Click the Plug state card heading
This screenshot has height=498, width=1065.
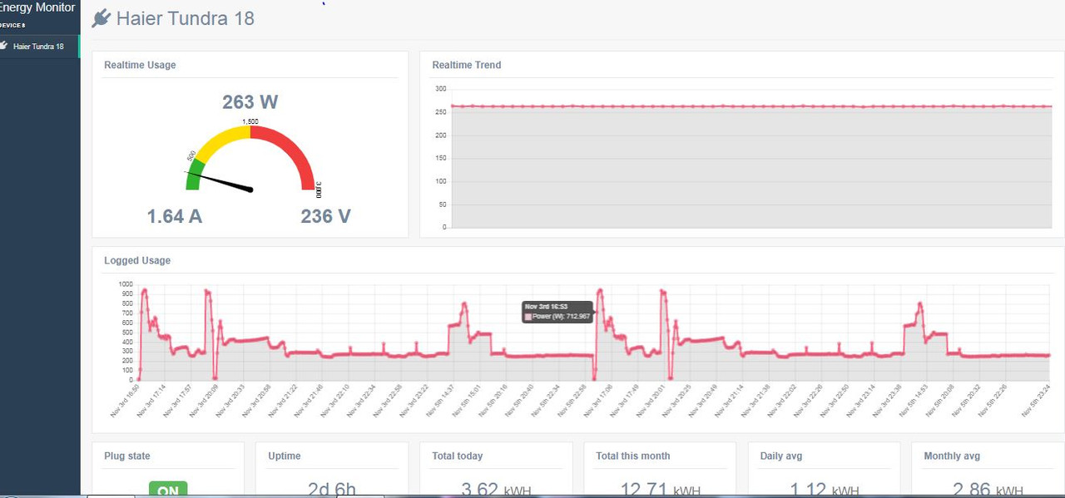coord(127,456)
